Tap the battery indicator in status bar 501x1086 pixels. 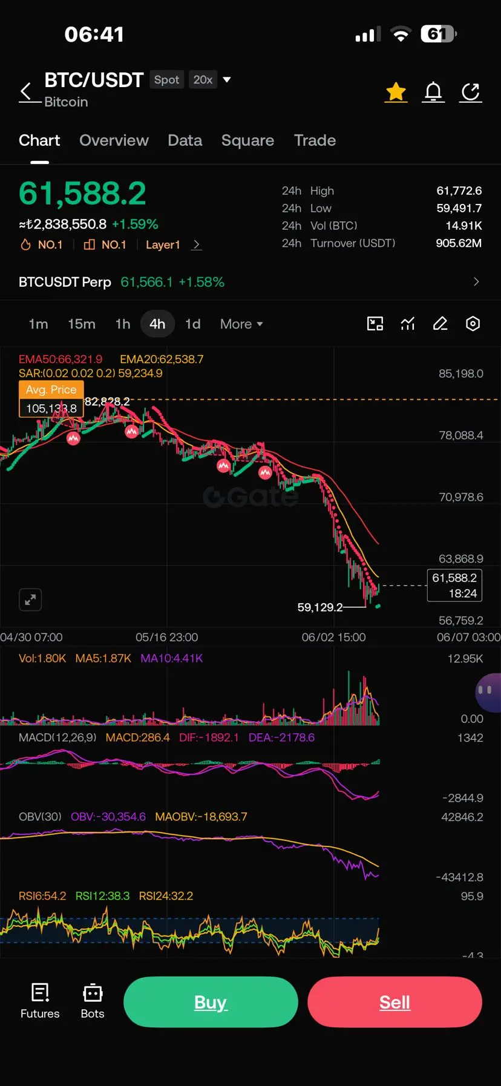point(439,34)
